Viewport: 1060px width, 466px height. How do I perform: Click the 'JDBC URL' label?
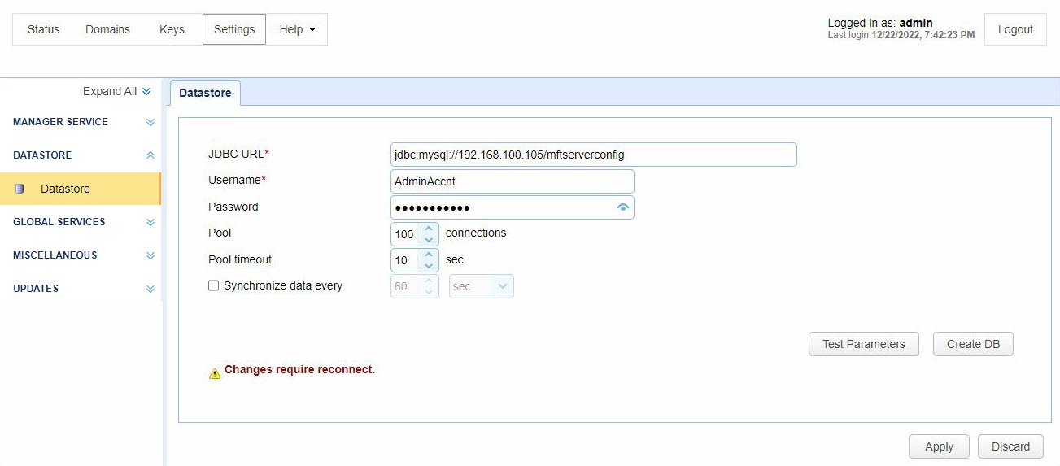pyautogui.click(x=238, y=154)
